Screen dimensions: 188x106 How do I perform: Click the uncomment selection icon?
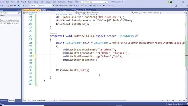(100, 6)
